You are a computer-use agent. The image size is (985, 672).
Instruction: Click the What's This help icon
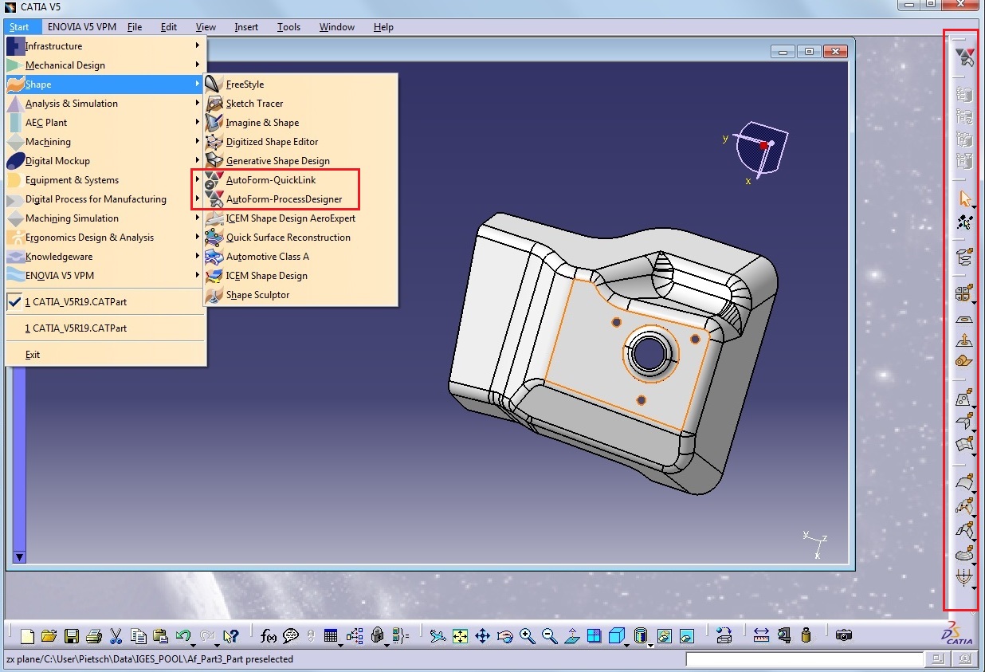pos(230,636)
